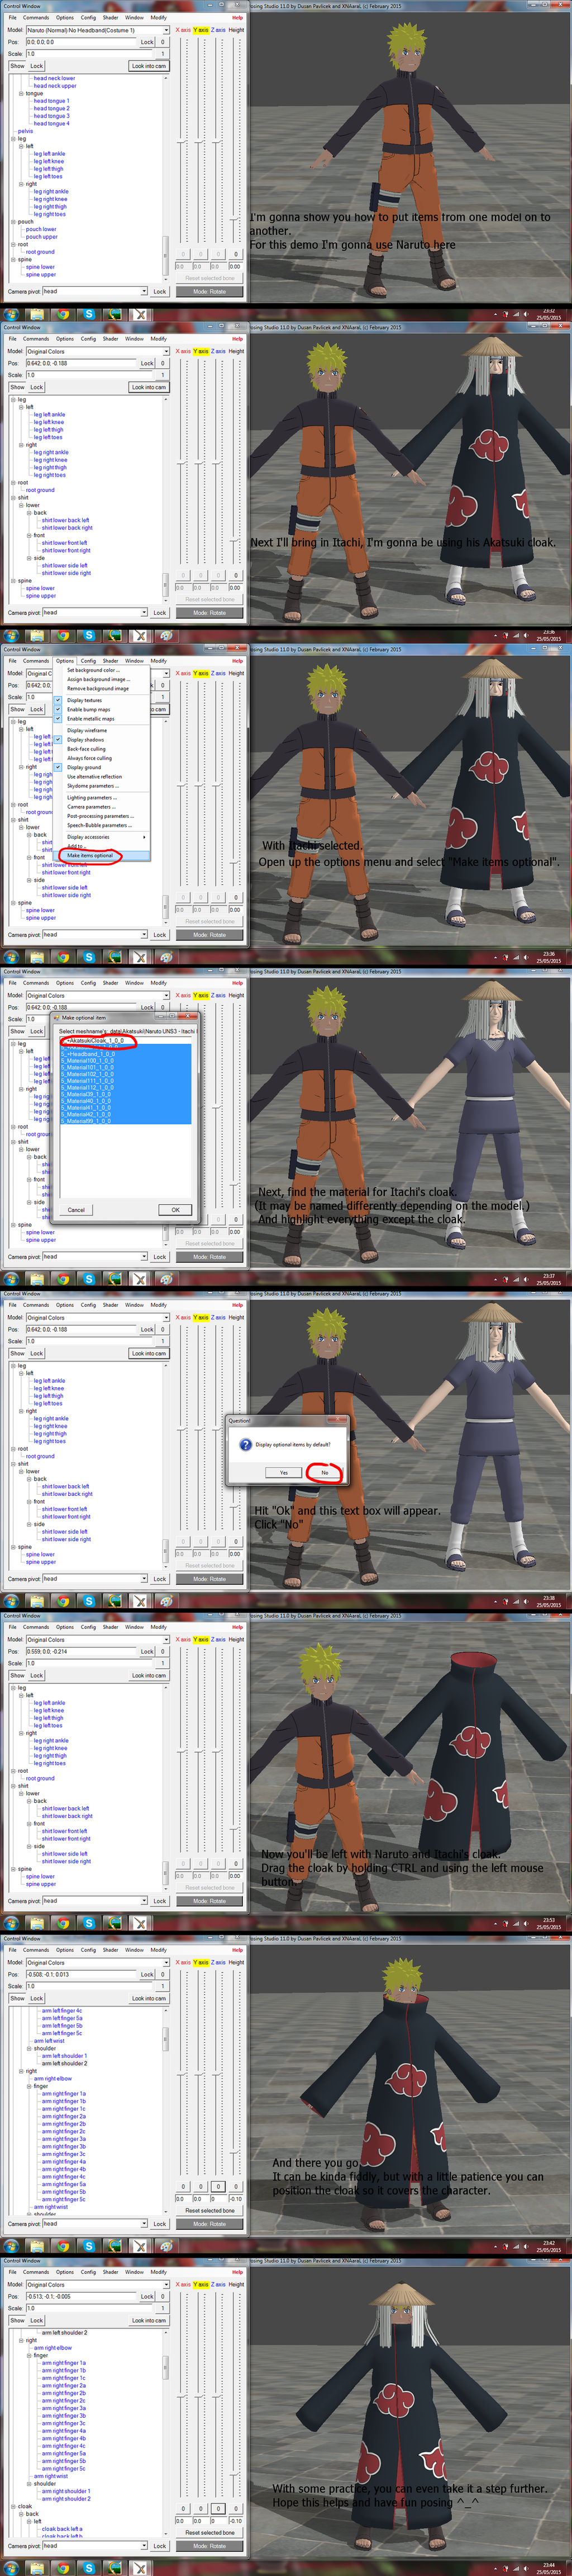The width and height of the screenshot is (572, 2576).
Task: Select the pouch upper bone
Action: [x=41, y=237]
